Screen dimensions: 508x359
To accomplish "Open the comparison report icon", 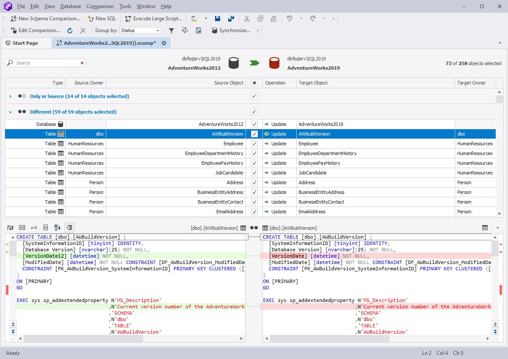I will pyautogui.click(x=199, y=30).
